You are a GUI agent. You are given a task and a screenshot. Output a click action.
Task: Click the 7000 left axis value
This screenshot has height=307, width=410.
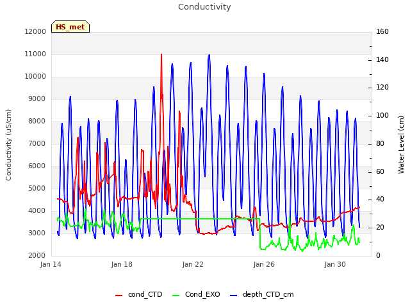click(x=37, y=143)
